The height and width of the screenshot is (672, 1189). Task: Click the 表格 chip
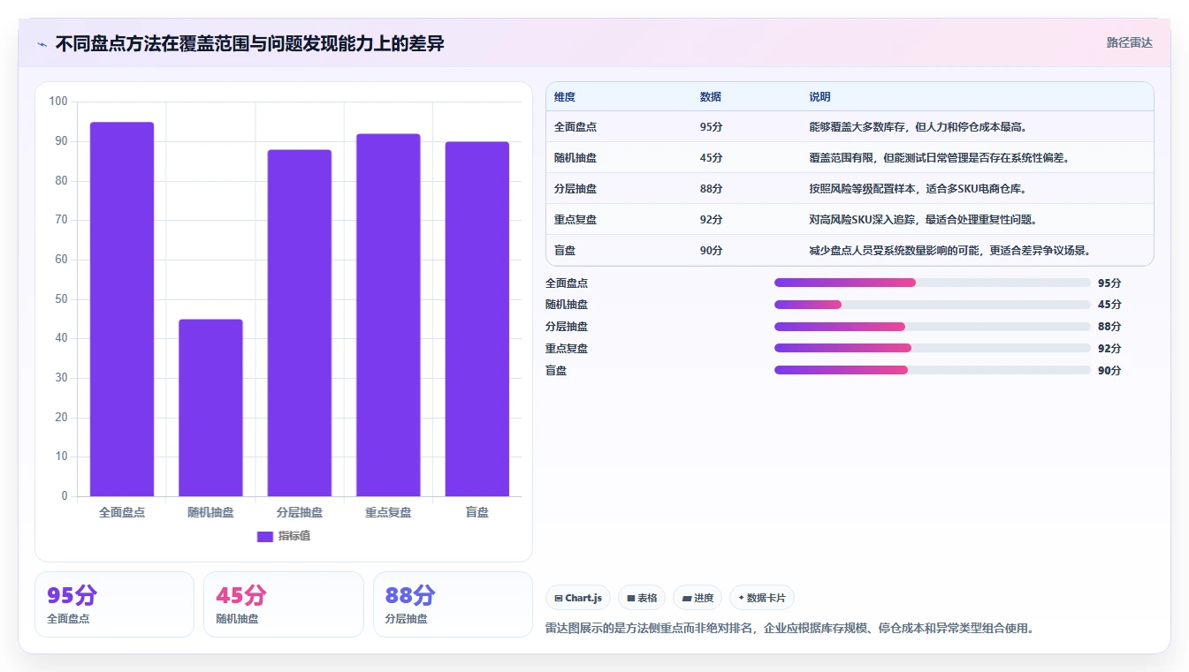click(642, 598)
